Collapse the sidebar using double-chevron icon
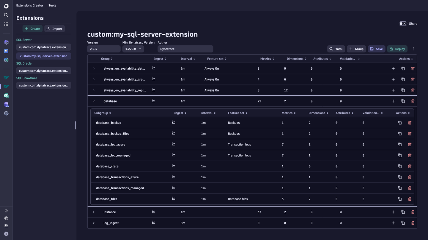This screenshot has height=240, width=428. pos(6,211)
